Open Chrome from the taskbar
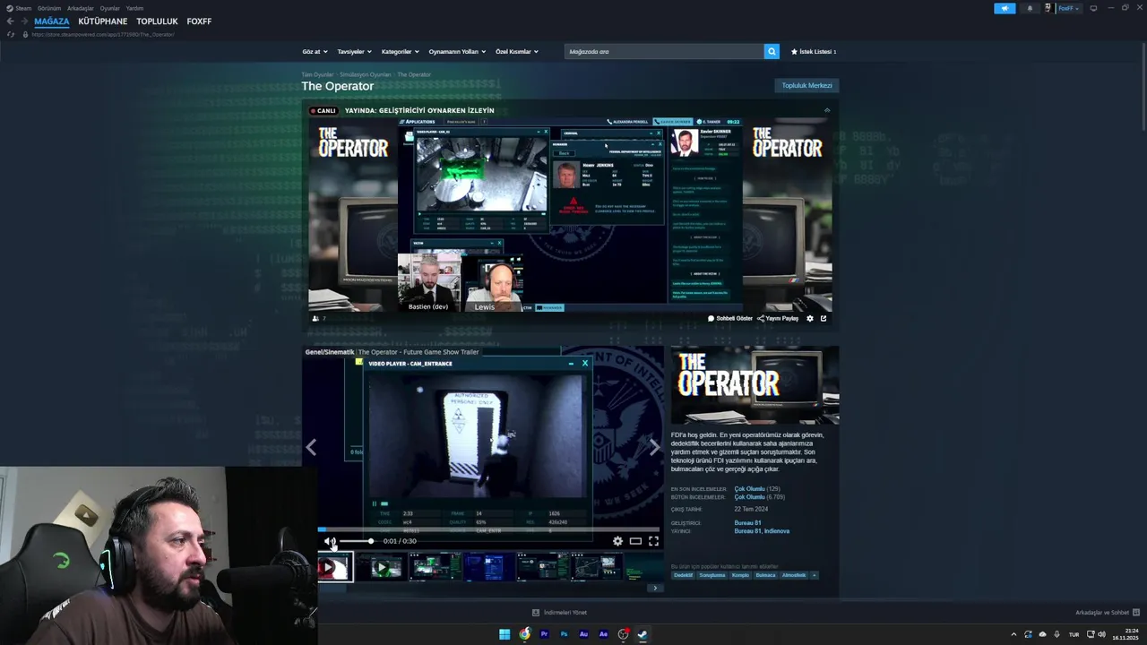Image resolution: width=1147 pixels, height=645 pixels. (524, 634)
